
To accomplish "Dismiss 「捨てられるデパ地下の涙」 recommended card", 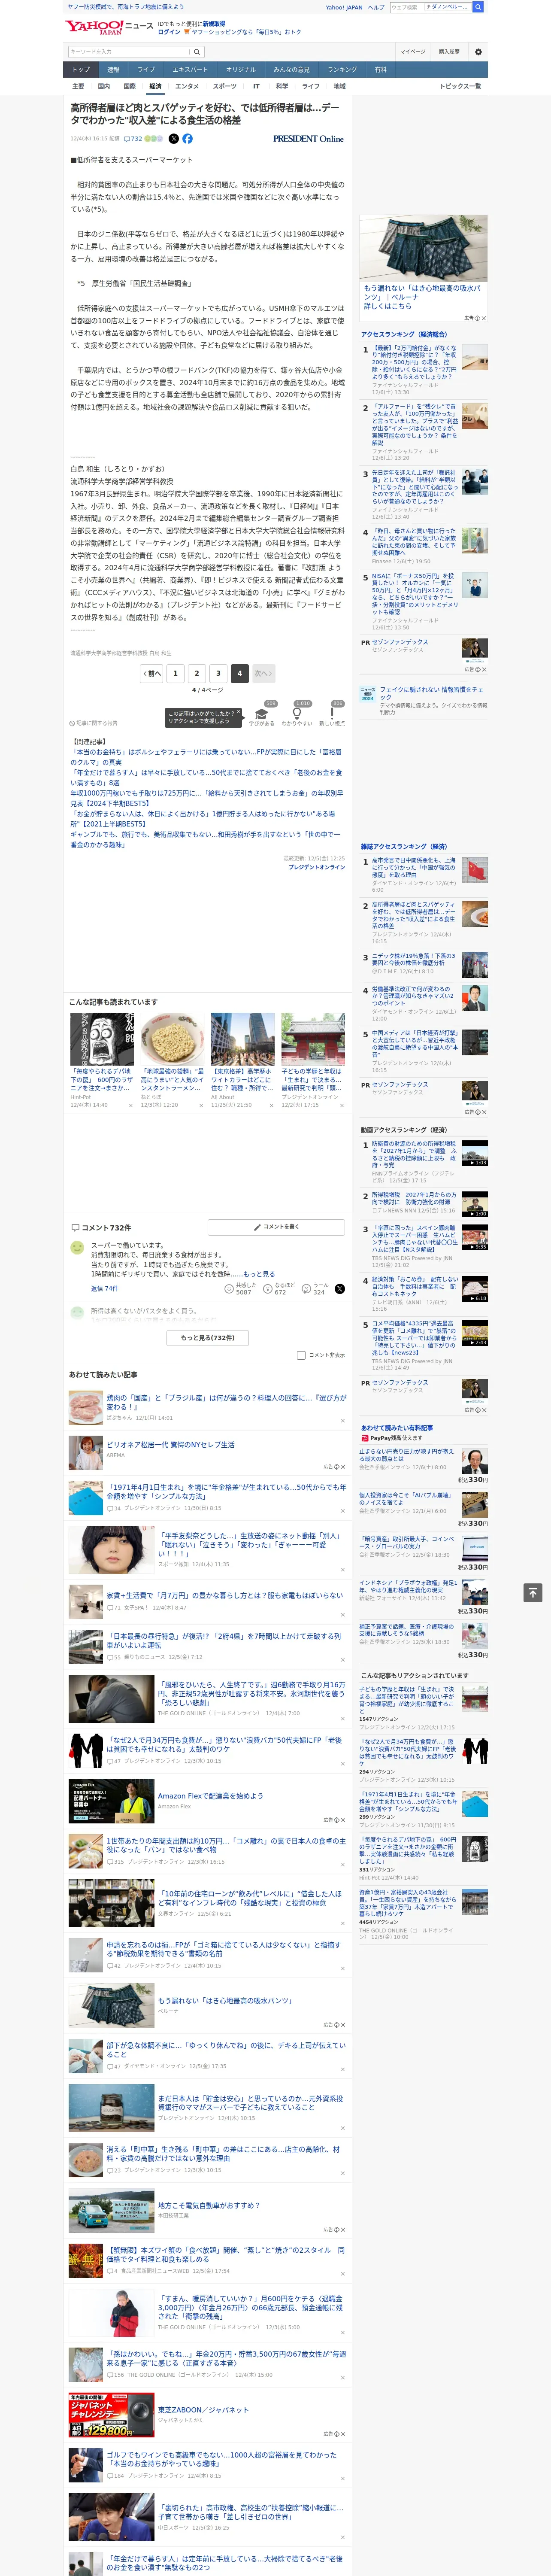I will (131, 1106).
